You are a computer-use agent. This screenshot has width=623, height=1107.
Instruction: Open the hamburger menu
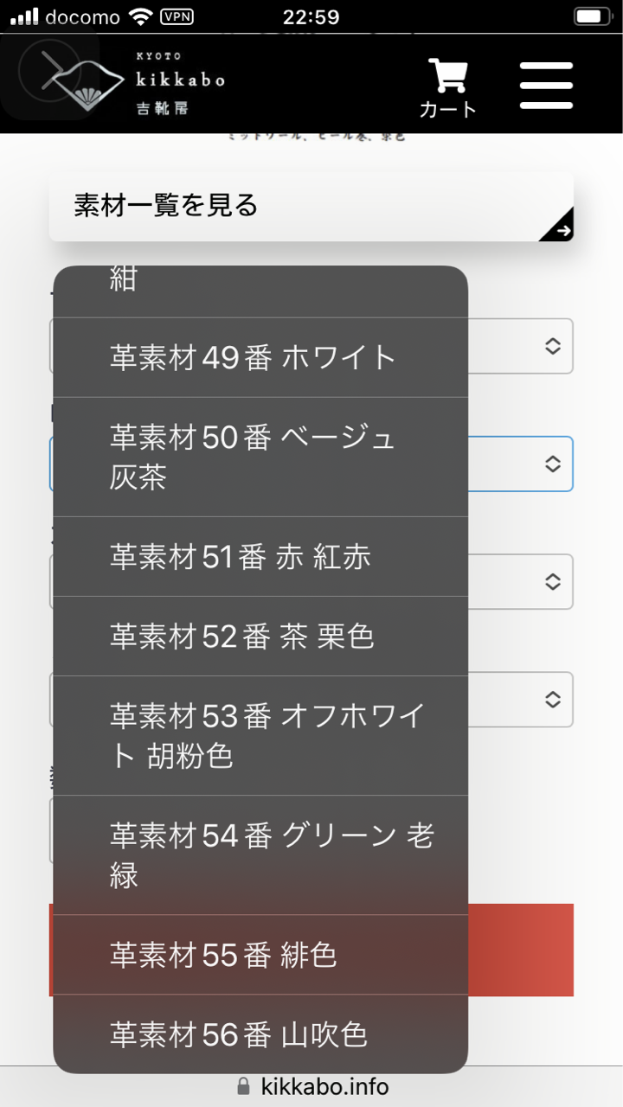point(546,86)
